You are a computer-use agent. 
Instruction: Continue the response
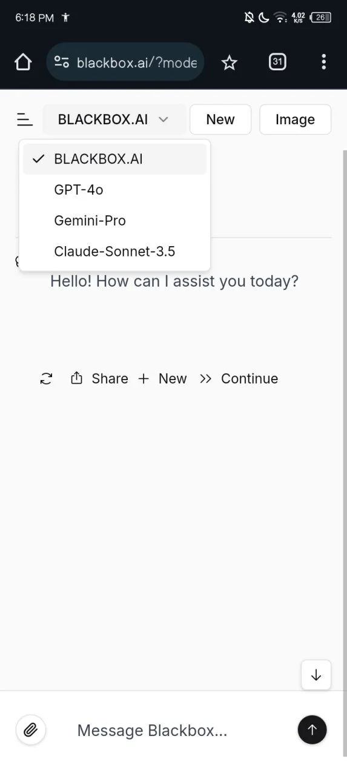pos(239,379)
